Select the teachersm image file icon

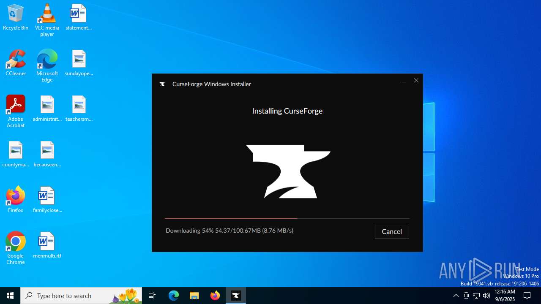point(79,109)
